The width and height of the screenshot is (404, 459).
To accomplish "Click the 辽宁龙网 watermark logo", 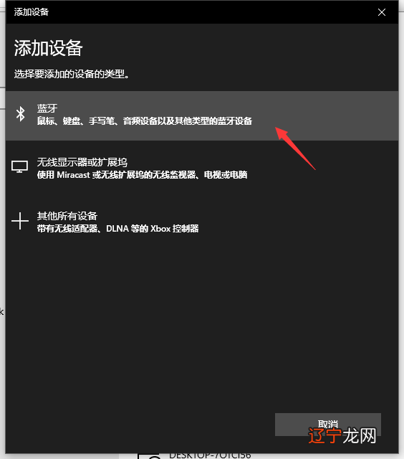I will point(342,436).
